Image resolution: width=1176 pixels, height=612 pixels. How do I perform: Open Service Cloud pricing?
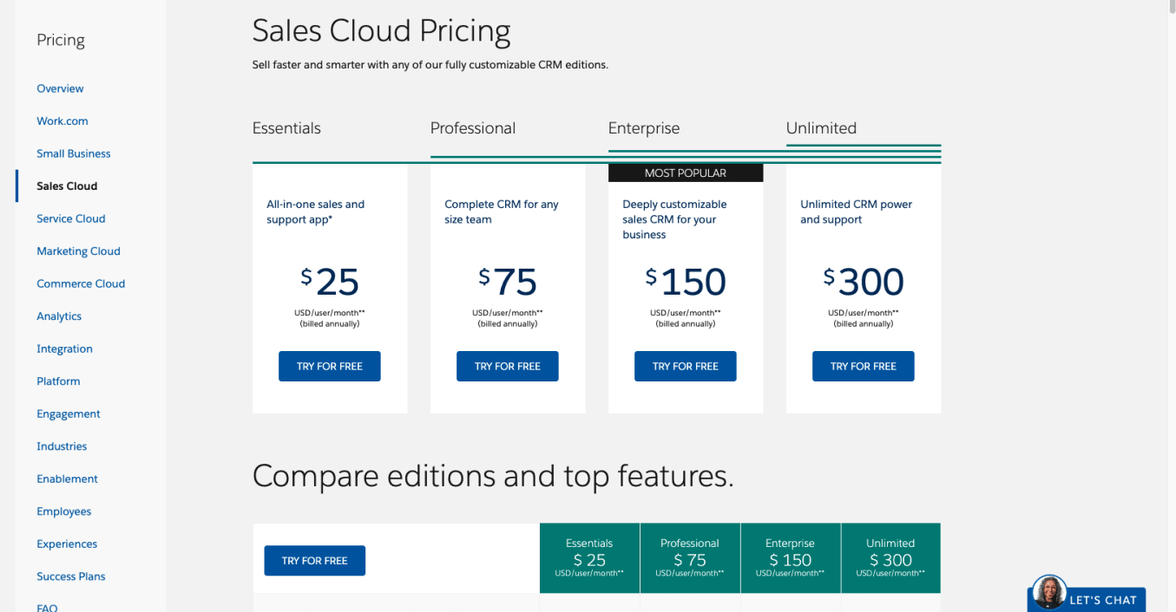pyautogui.click(x=71, y=218)
